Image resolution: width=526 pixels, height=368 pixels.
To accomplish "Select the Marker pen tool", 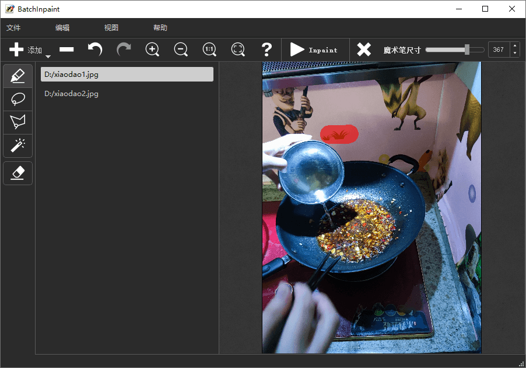I will point(17,76).
